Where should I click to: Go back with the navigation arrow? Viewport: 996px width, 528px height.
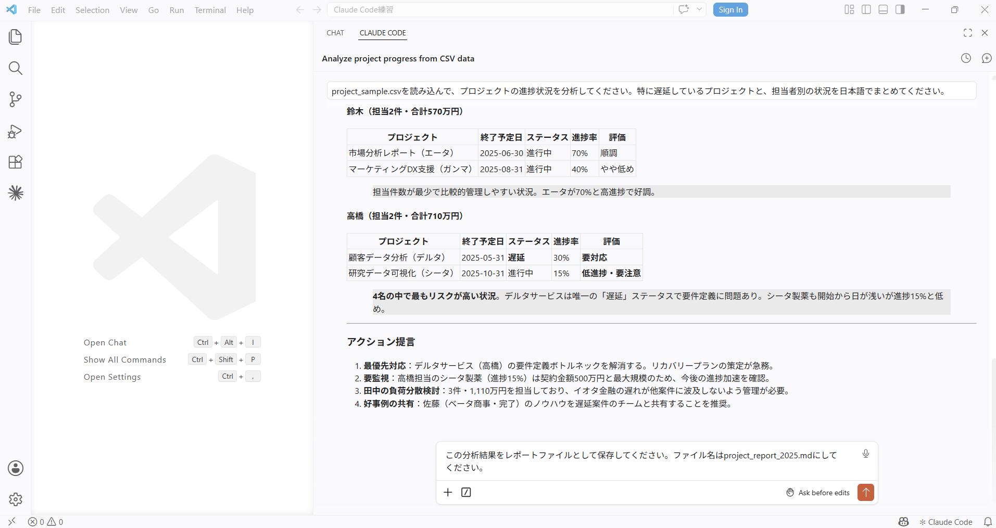(300, 10)
